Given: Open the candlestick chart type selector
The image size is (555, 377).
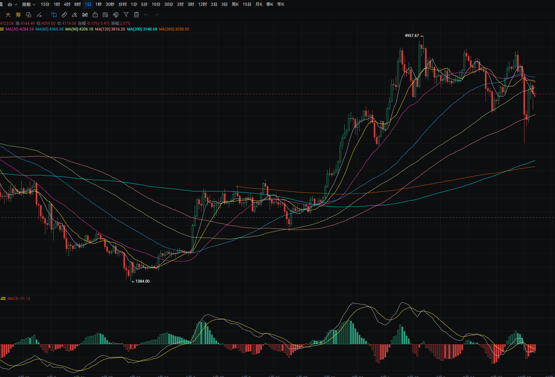Looking at the screenshot, I should (x=12, y=4).
